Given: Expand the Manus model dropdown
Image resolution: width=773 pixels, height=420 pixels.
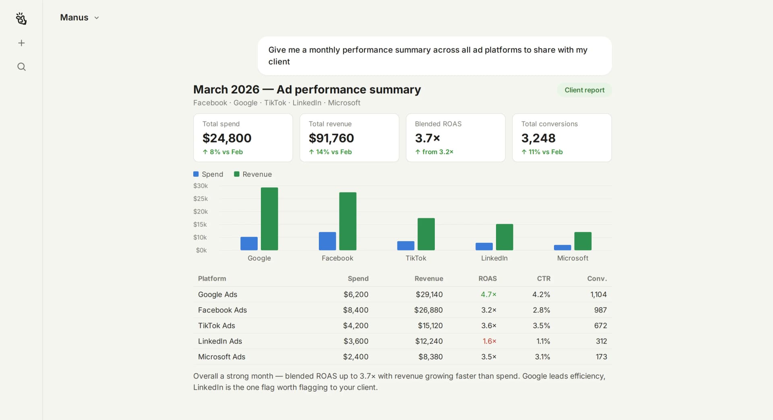Looking at the screenshot, I should click(79, 17).
